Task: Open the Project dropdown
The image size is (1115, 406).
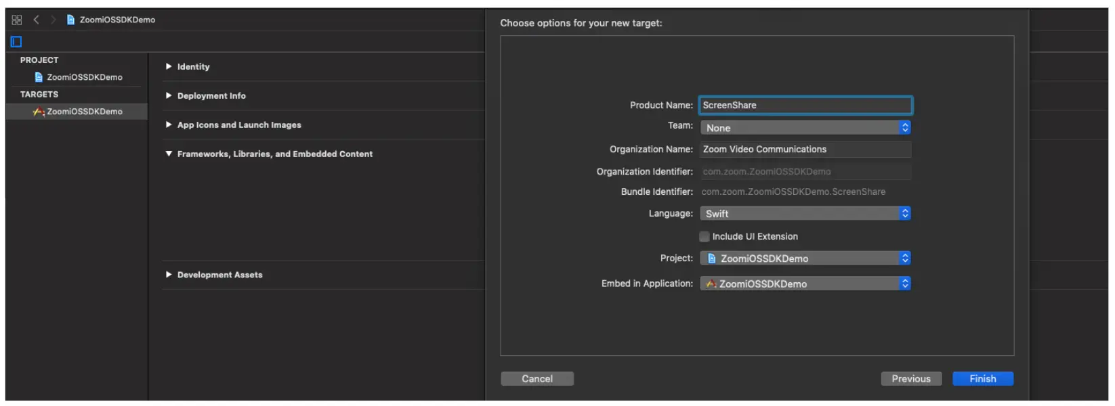Action: click(x=805, y=258)
